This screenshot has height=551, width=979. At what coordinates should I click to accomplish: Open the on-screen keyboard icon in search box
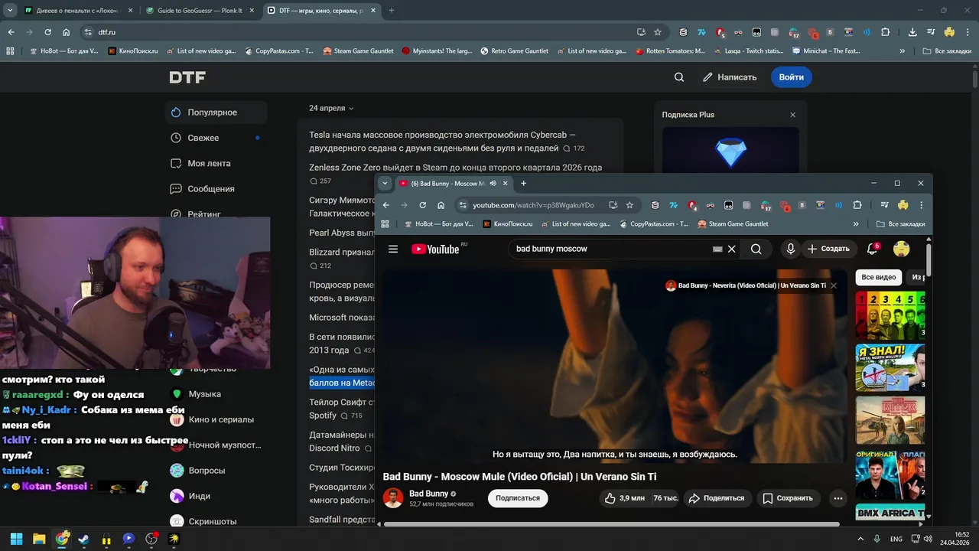coord(717,249)
